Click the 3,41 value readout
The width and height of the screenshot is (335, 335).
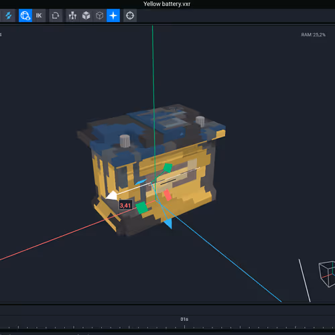pyautogui.click(x=125, y=206)
